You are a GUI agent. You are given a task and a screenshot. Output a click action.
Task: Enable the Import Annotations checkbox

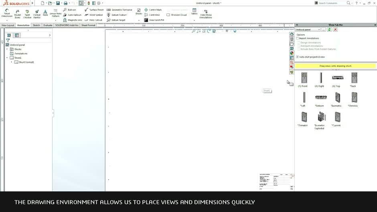298,38
